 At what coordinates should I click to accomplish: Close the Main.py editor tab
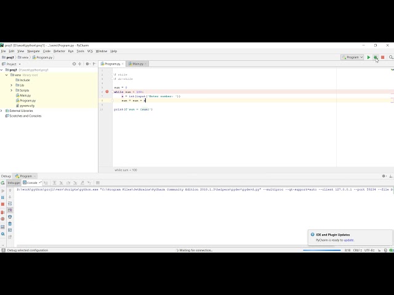pos(146,64)
